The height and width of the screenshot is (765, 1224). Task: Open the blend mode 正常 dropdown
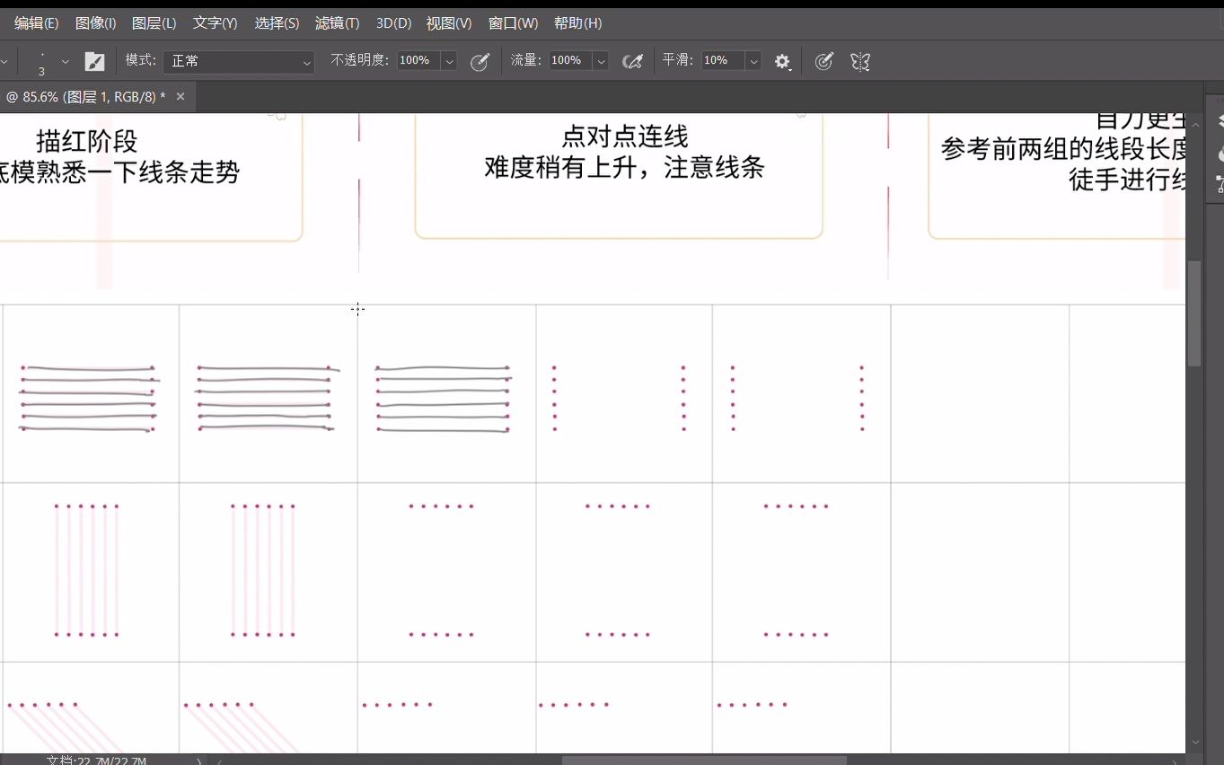[x=238, y=61]
